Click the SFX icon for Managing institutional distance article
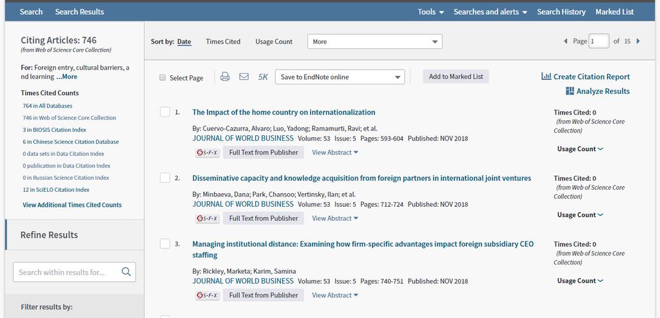660x318 pixels. 208,295
